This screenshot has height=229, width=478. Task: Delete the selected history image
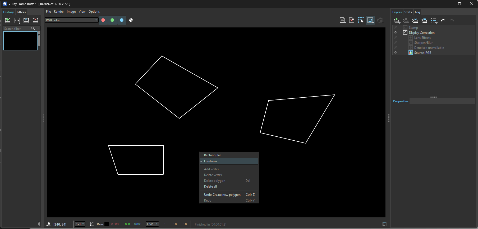(x=35, y=20)
